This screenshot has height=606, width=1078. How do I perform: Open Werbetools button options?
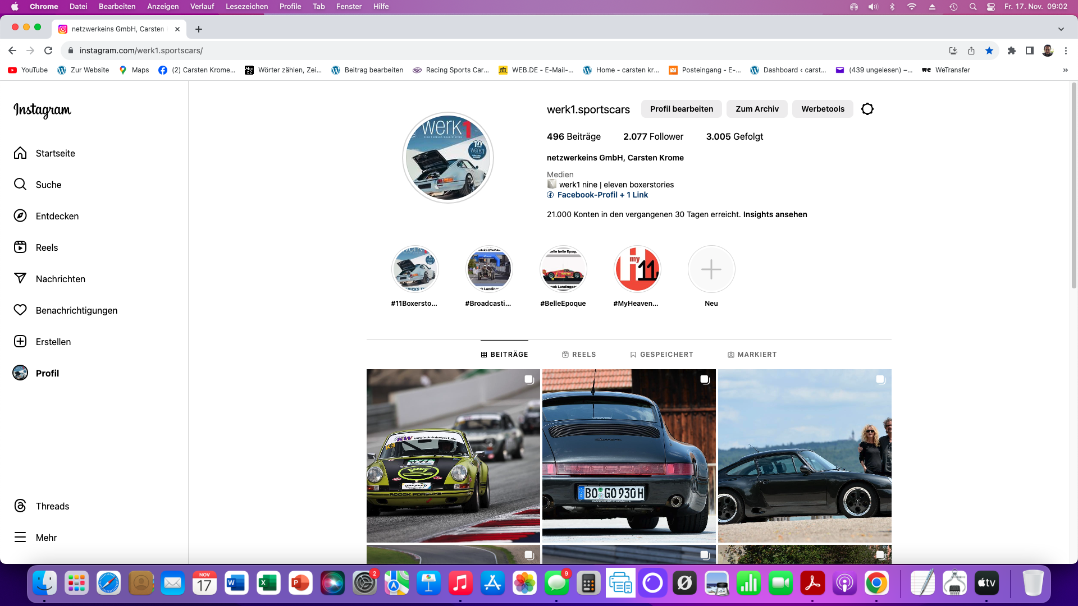click(x=822, y=109)
